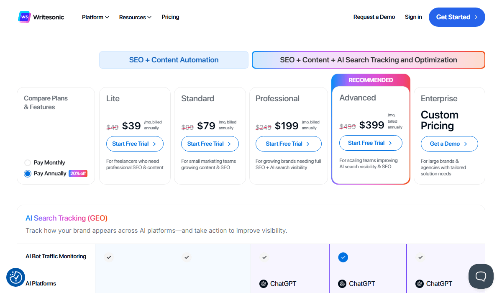Click ChatGPT icon in the Professional column
This screenshot has height=293, width=502.
click(x=264, y=284)
